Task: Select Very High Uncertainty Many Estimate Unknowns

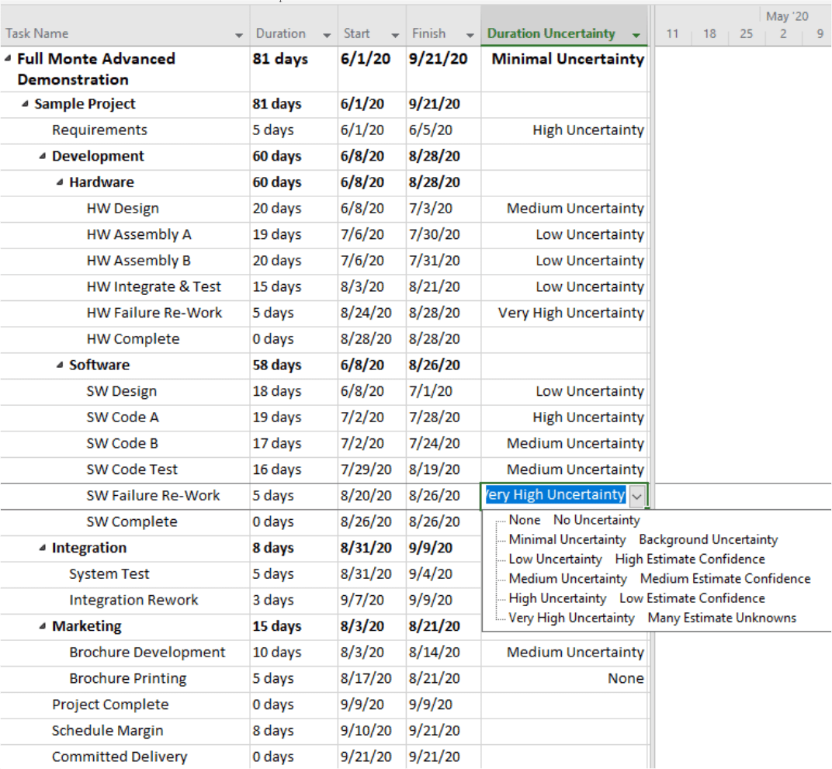Action: coord(652,618)
